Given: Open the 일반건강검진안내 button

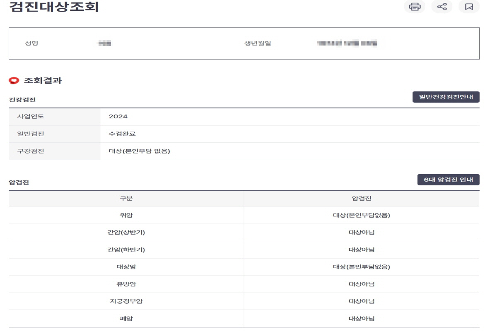Looking at the screenshot, I should point(445,97).
